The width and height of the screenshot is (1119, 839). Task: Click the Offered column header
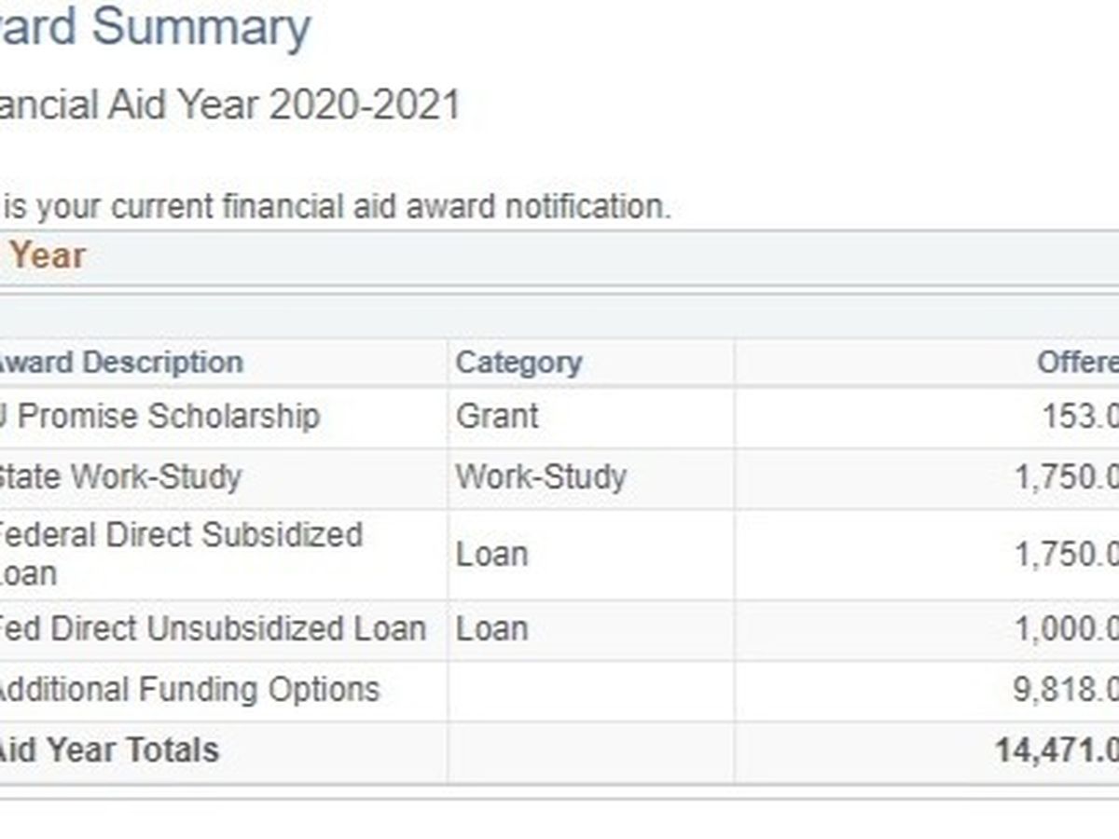[x=1078, y=363]
